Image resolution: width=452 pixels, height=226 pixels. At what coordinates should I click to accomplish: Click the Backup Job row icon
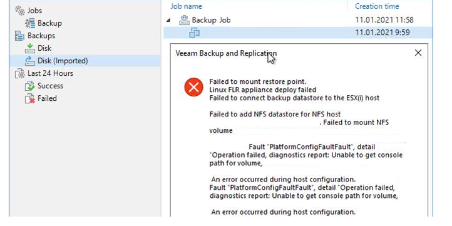click(x=184, y=20)
